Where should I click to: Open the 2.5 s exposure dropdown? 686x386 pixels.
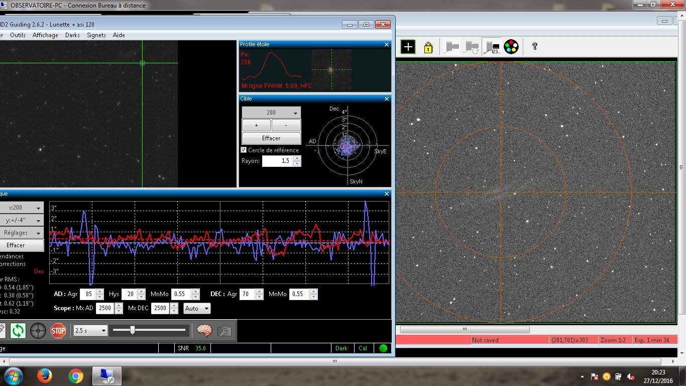90,330
